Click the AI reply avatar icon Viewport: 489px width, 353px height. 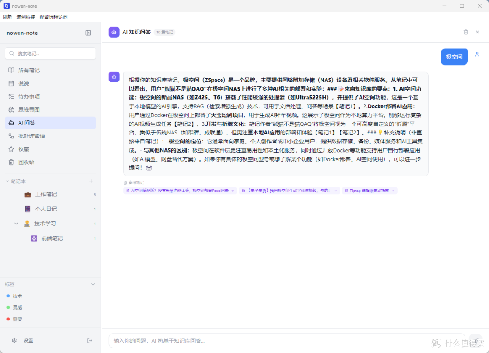pyautogui.click(x=114, y=77)
